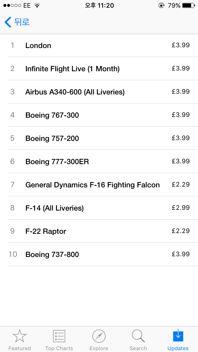The height and width of the screenshot is (352, 198).
Task: Open the Search magnifier icon
Action: [x=138, y=336]
